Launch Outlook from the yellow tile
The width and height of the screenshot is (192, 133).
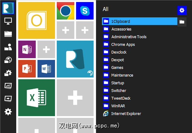click(x=37, y=20)
